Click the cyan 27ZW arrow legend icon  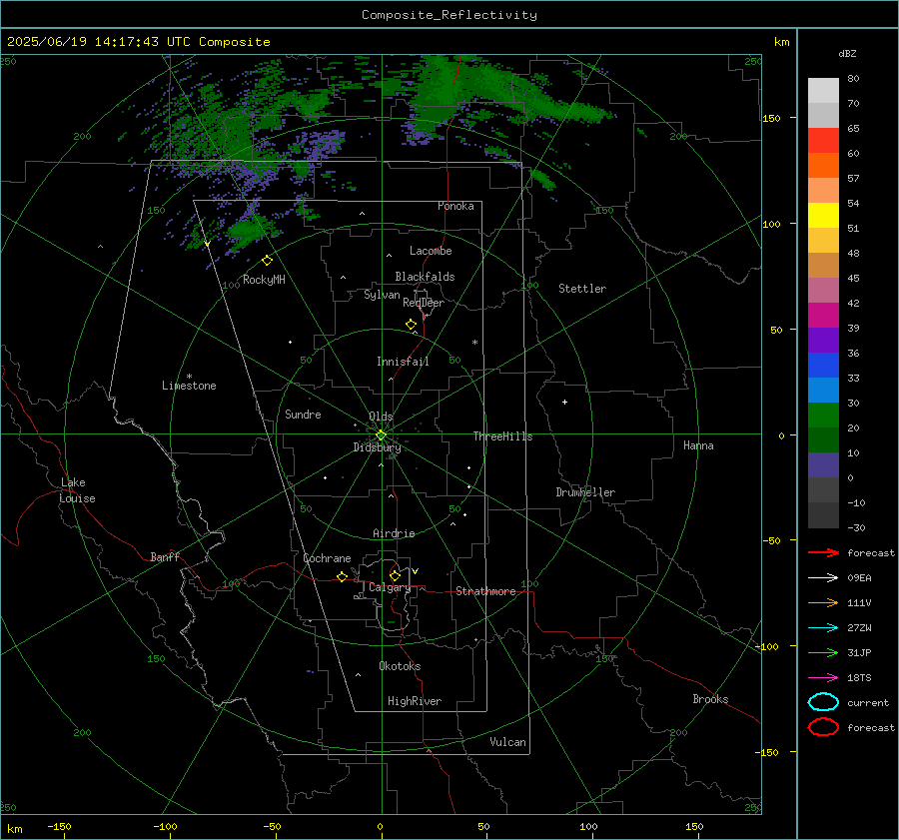(823, 628)
